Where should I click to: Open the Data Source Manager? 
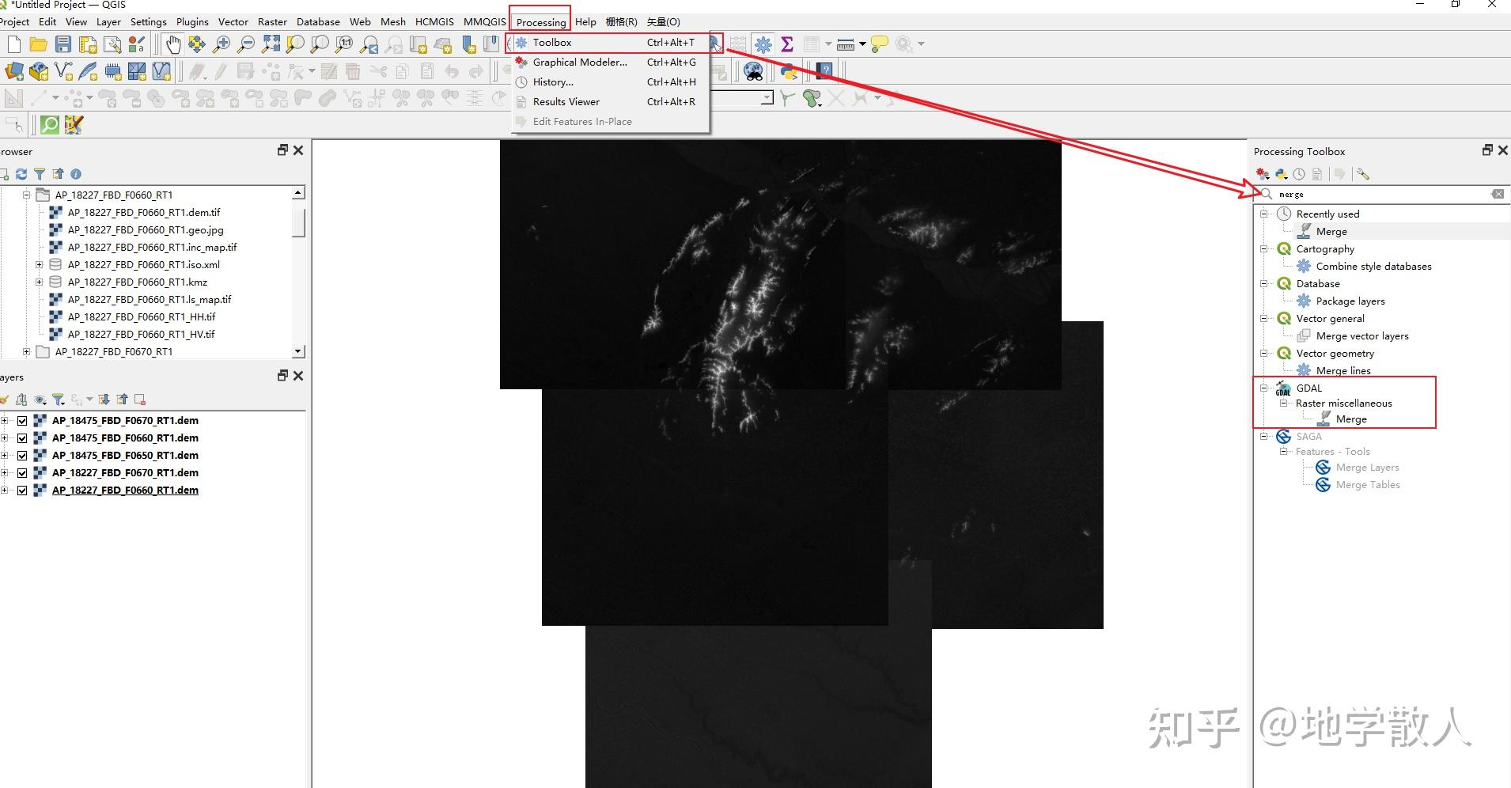(x=13, y=71)
